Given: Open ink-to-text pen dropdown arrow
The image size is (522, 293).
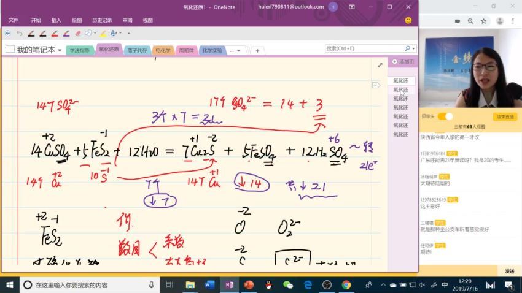Looking at the screenshot, I should point(120,33).
